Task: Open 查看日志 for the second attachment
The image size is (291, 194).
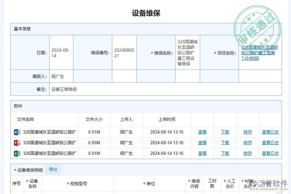Action: coord(270,143)
